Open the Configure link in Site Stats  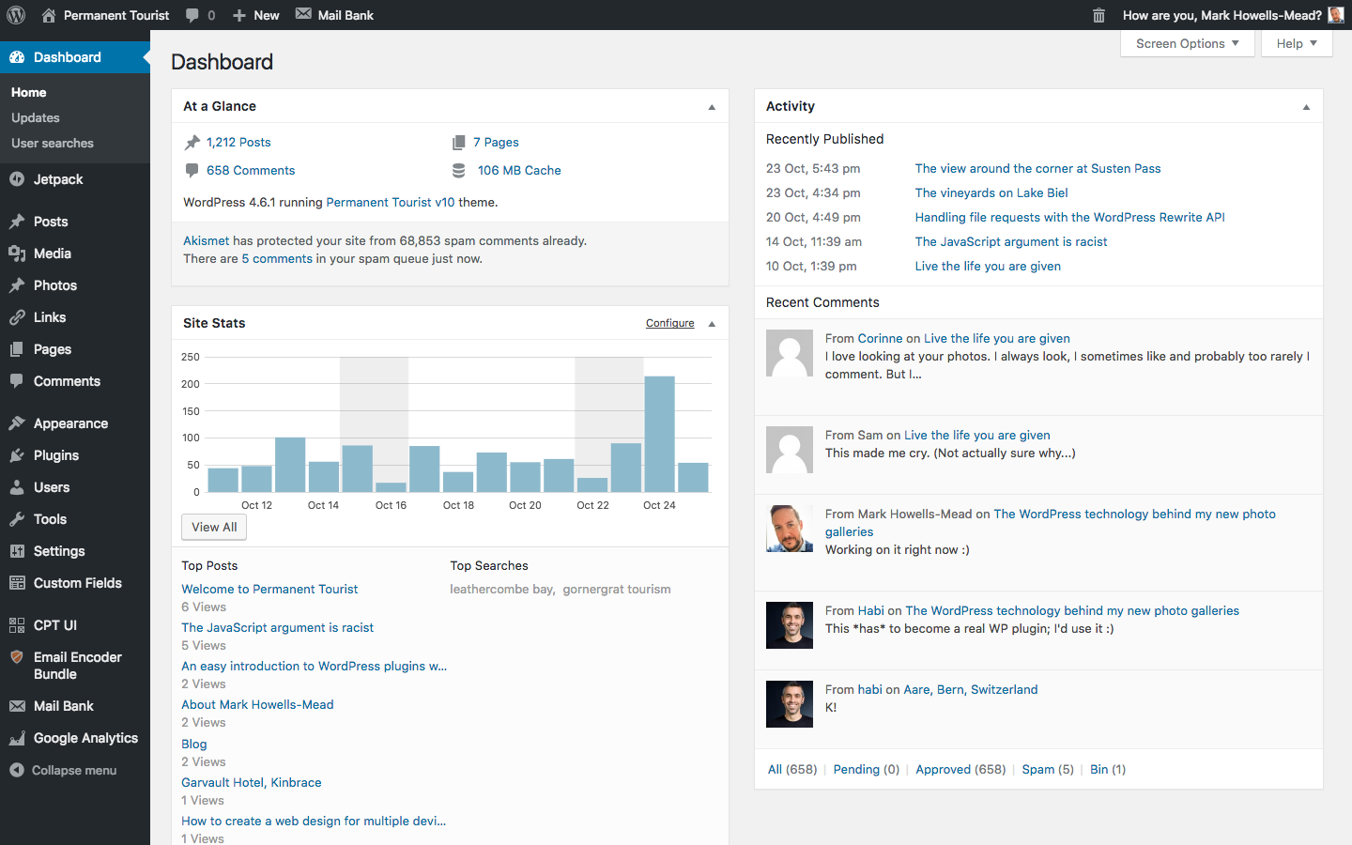pyautogui.click(x=670, y=323)
